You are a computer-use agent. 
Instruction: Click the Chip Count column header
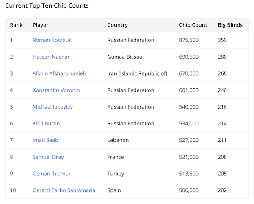pyautogui.click(x=193, y=25)
